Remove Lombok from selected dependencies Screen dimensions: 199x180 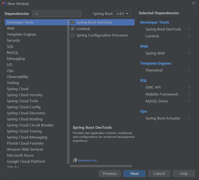click(189, 36)
